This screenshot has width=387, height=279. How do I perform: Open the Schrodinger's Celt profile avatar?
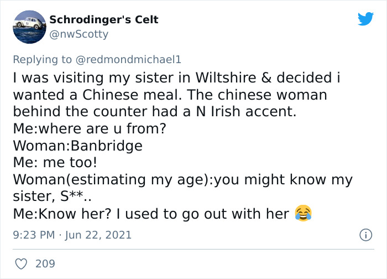coord(29,27)
